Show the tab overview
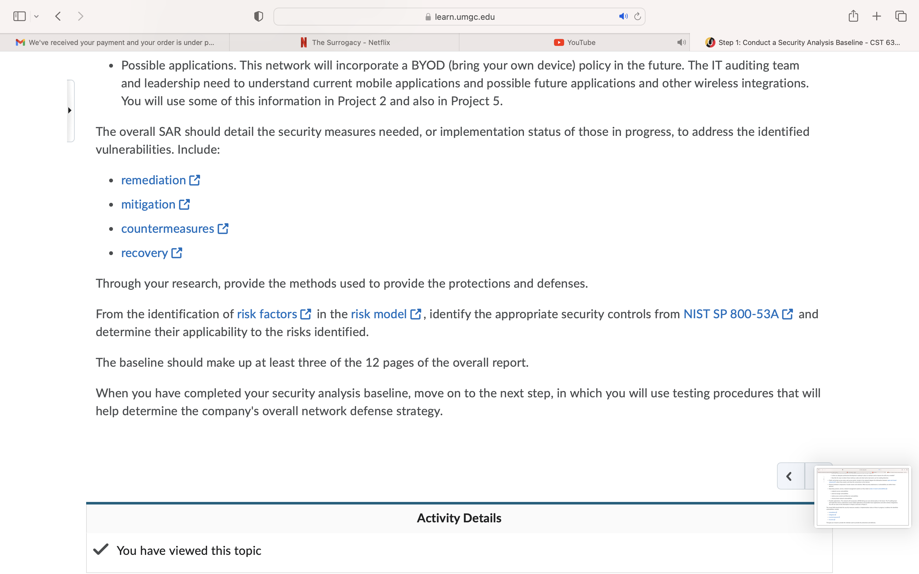919x574 pixels. [901, 16]
